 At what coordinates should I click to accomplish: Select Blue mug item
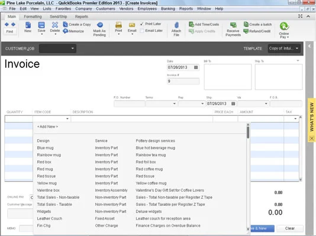(x=45, y=148)
